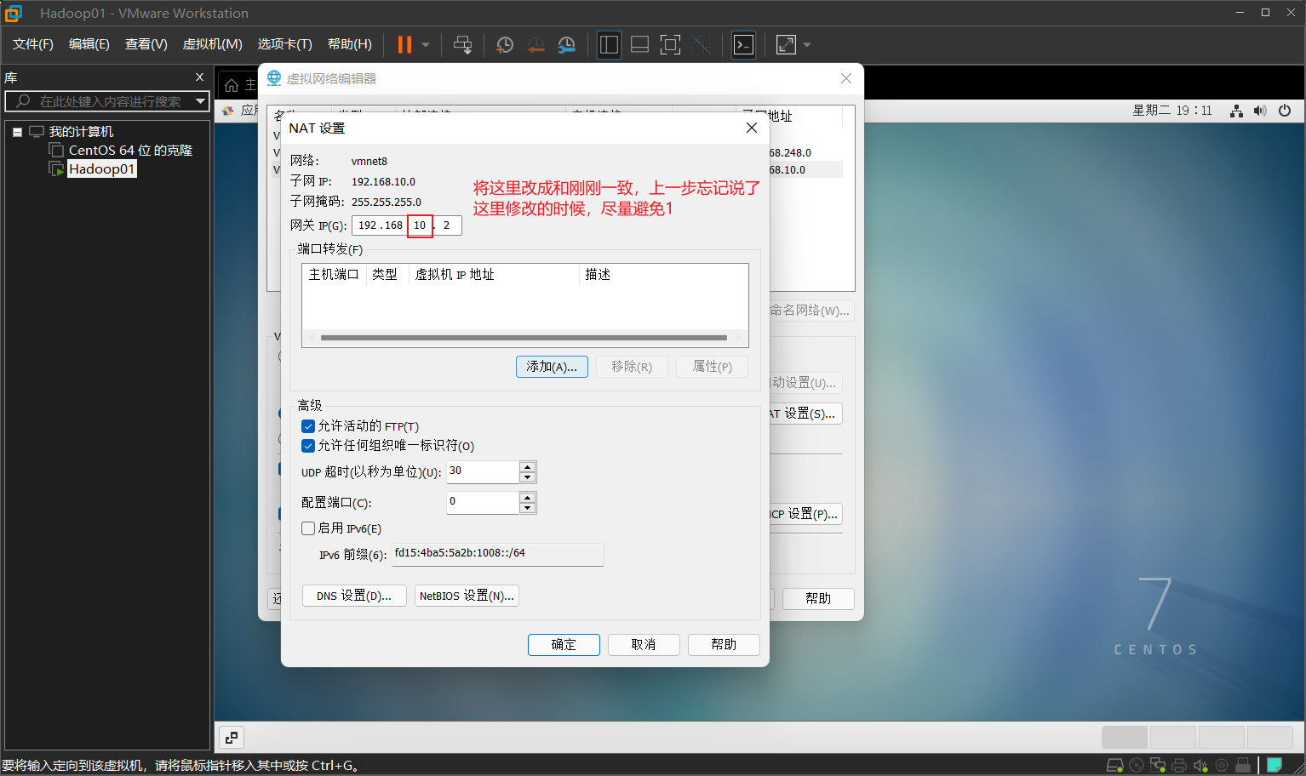This screenshot has width=1306, height=776.
Task: Open the CentOS volume icon in top bar
Action: point(1260,111)
